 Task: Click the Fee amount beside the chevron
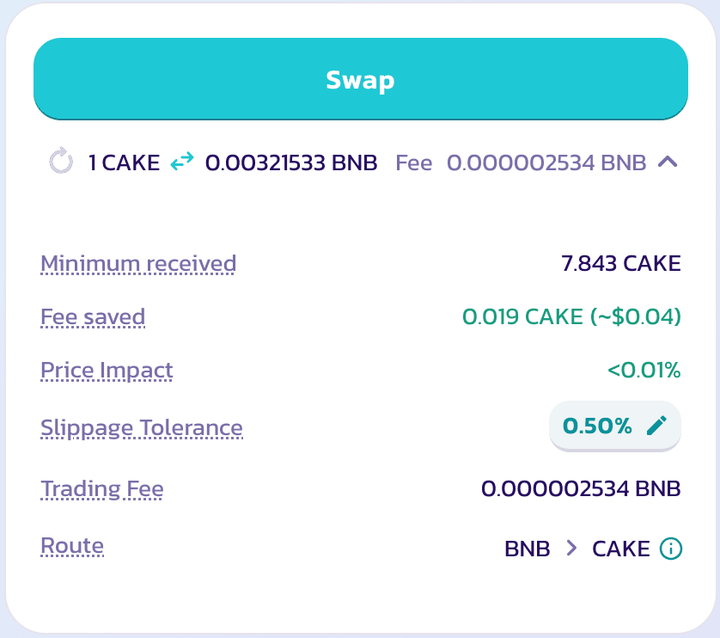(x=546, y=163)
